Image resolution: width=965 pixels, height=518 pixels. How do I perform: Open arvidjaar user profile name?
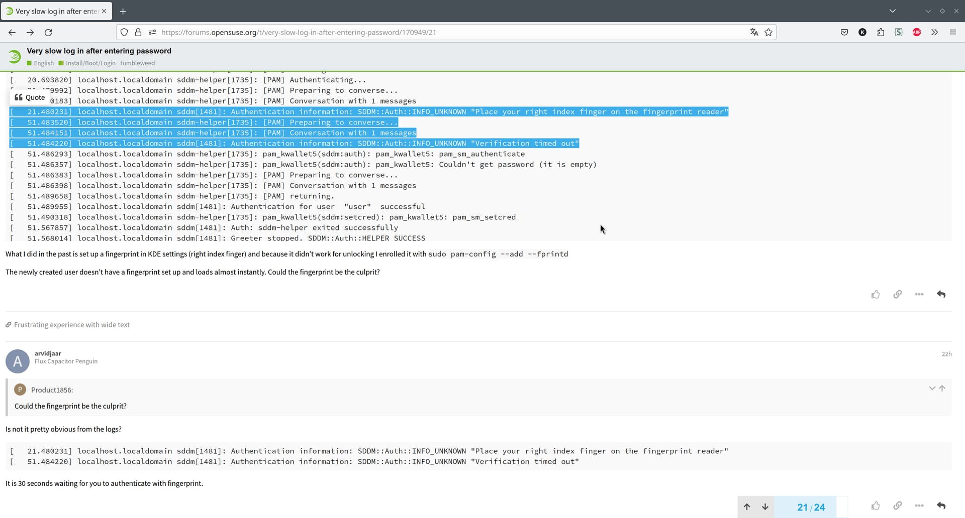point(48,353)
